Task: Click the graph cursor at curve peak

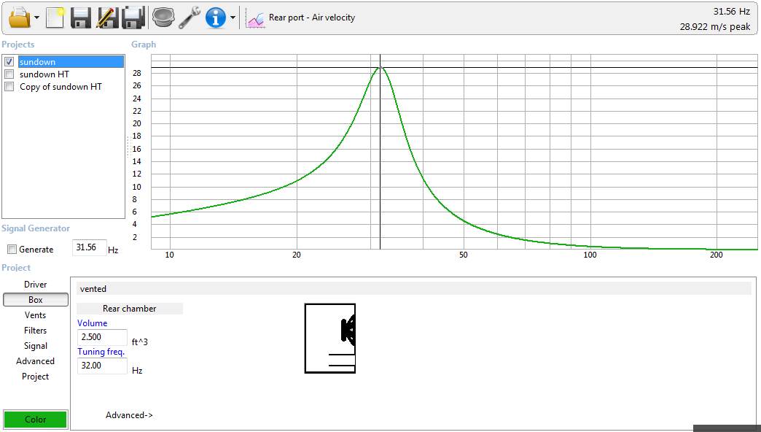Action: 380,68
